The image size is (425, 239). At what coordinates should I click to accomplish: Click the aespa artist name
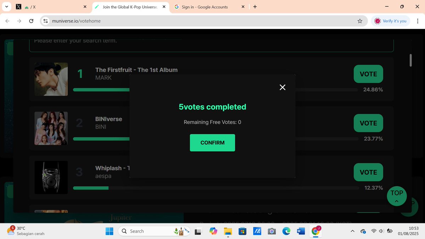(103, 176)
